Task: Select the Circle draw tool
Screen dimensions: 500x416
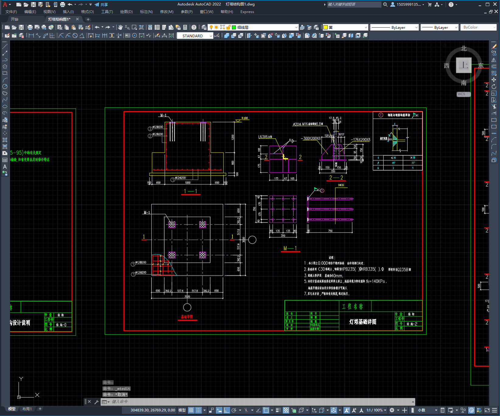Action: coord(5,86)
